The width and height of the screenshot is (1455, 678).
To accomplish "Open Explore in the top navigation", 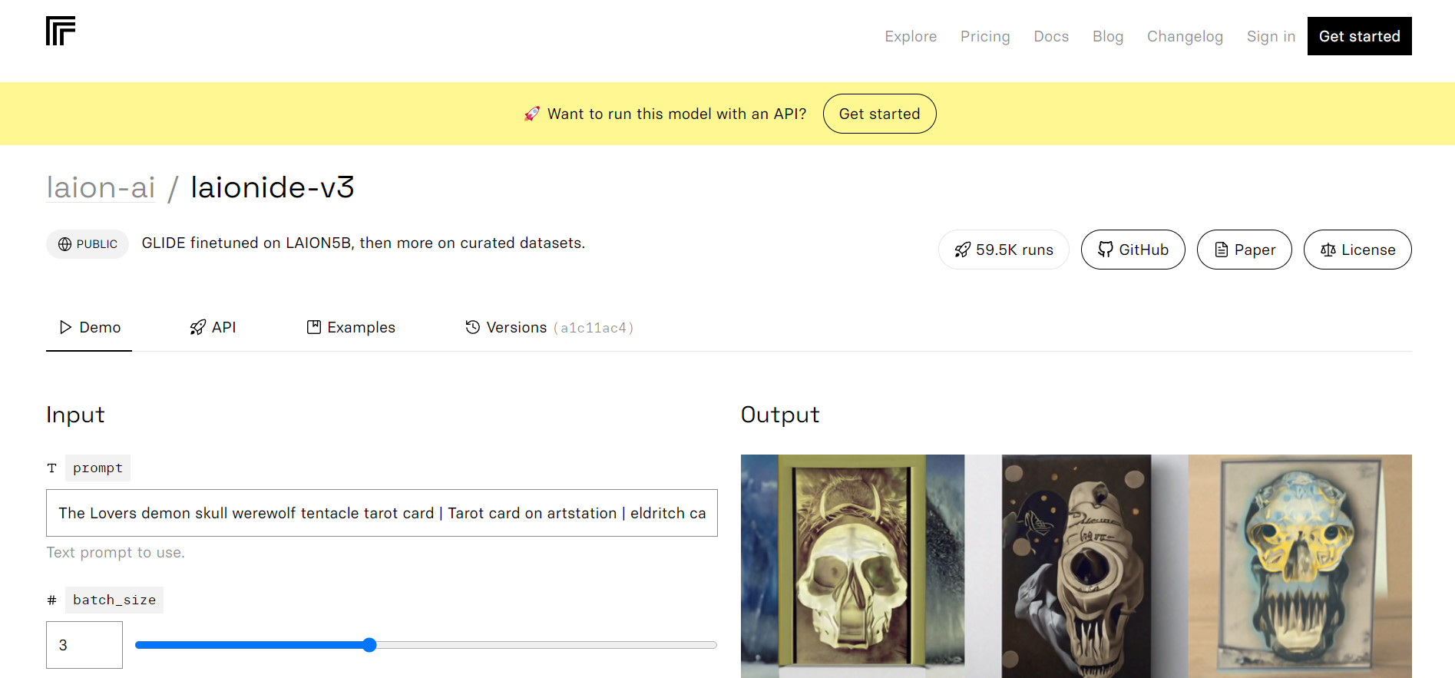I will tap(910, 36).
